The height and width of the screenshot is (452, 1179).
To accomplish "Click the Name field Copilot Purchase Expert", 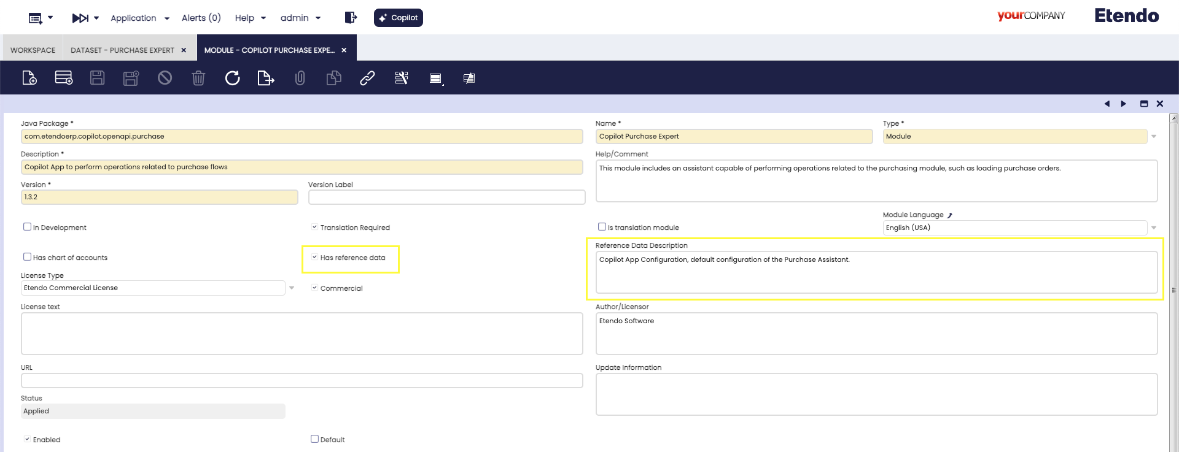I will click(734, 136).
